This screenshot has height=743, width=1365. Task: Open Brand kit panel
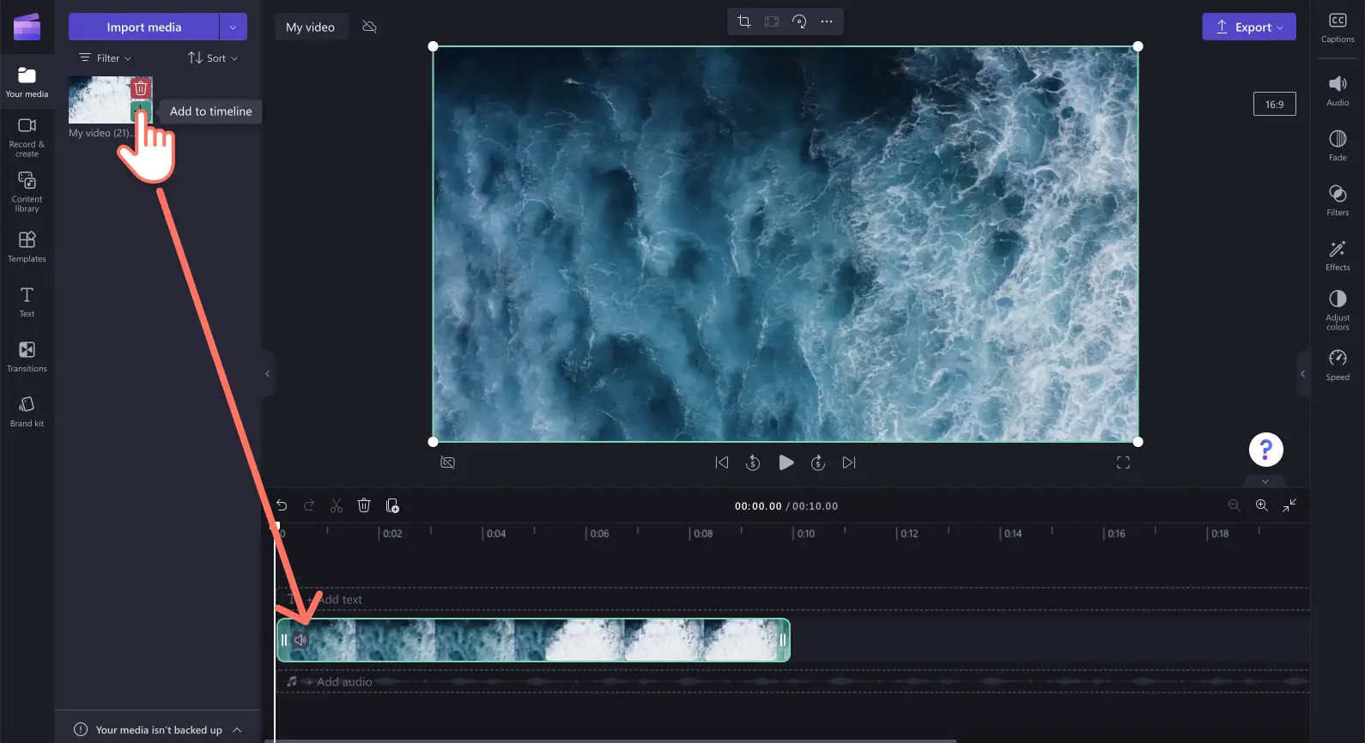tap(27, 411)
